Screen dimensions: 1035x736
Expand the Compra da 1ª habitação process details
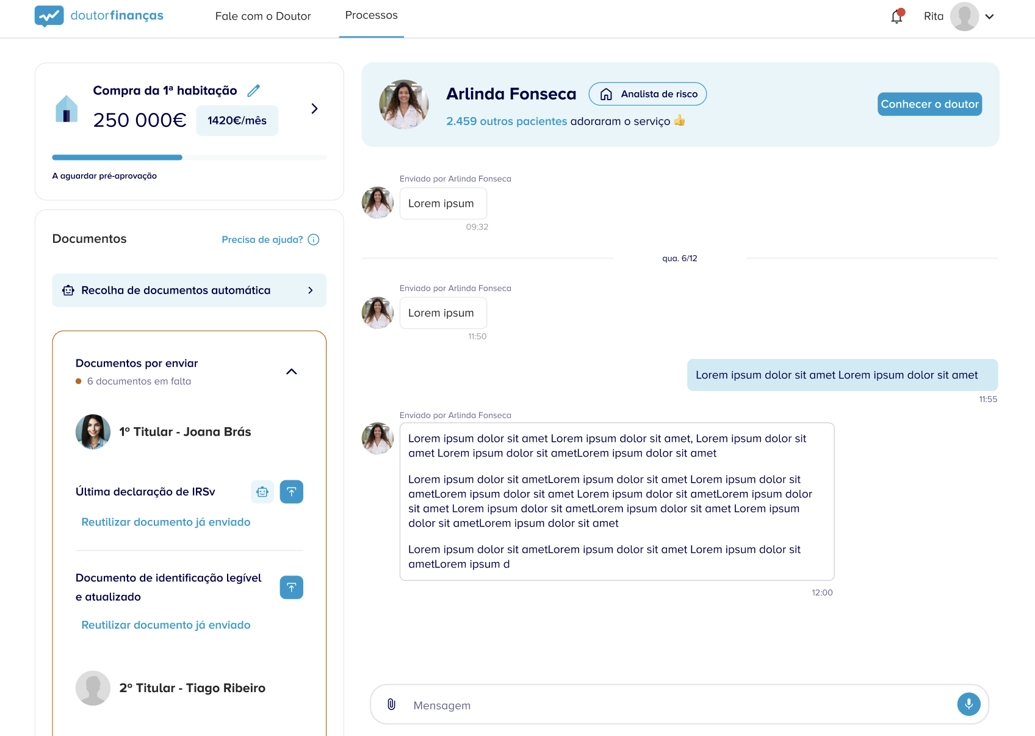(314, 109)
